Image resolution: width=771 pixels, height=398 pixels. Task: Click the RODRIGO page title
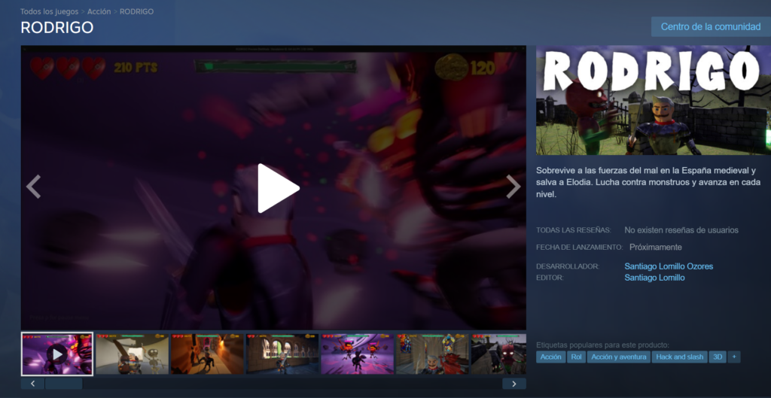tap(57, 28)
